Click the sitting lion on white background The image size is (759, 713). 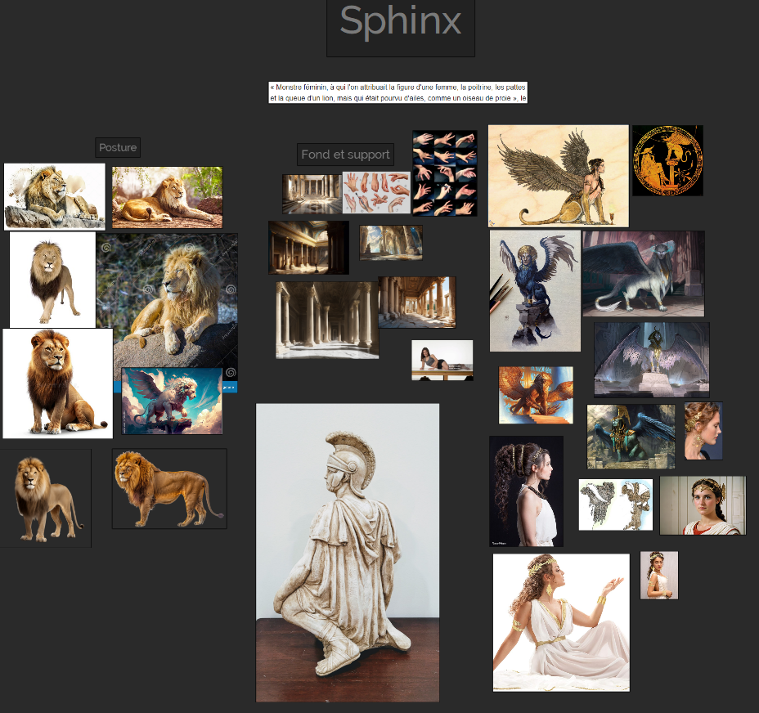tap(57, 383)
